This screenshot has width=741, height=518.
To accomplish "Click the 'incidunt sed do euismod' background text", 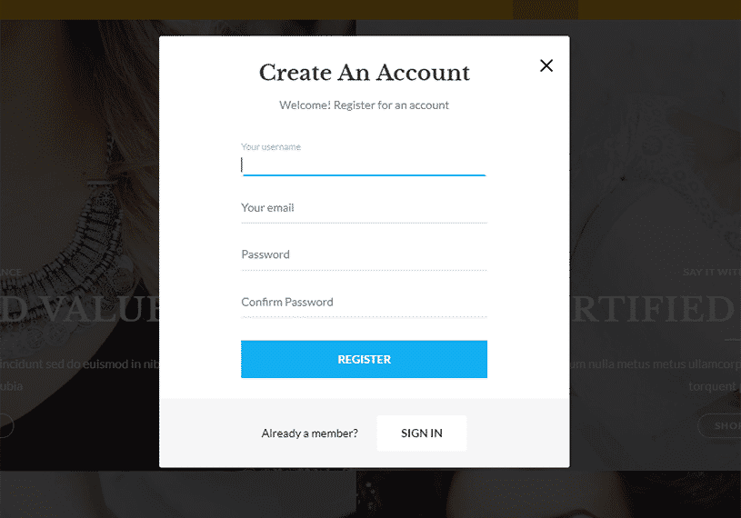I will pyautogui.click(x=79, y=364).
